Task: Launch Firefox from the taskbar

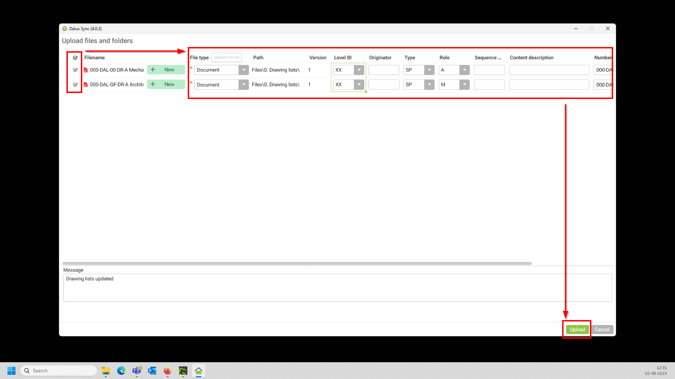Action: click(167, 371)
